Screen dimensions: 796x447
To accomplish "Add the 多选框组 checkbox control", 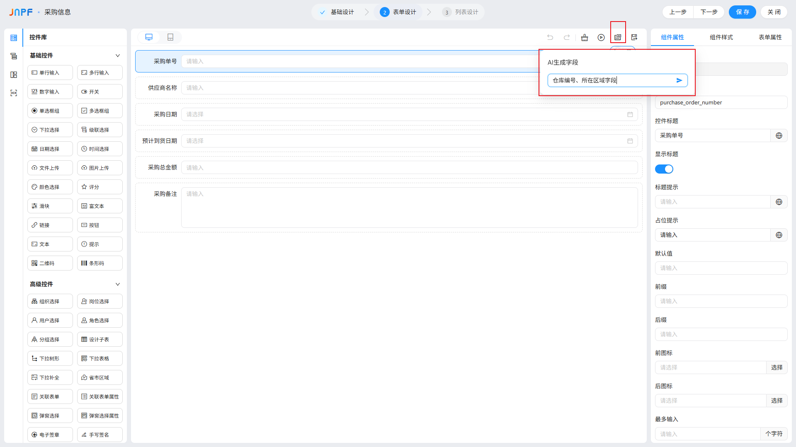I will pyautogui.click(x=99, y=111).
